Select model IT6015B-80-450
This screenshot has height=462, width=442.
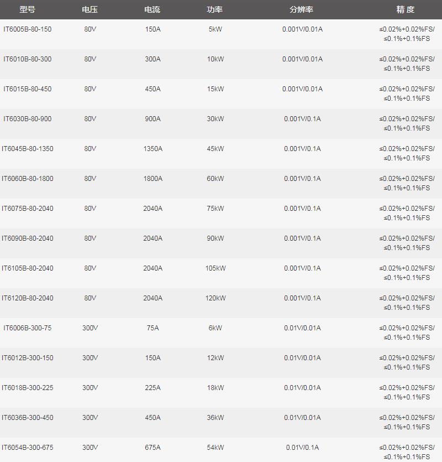tap(27, 89)
